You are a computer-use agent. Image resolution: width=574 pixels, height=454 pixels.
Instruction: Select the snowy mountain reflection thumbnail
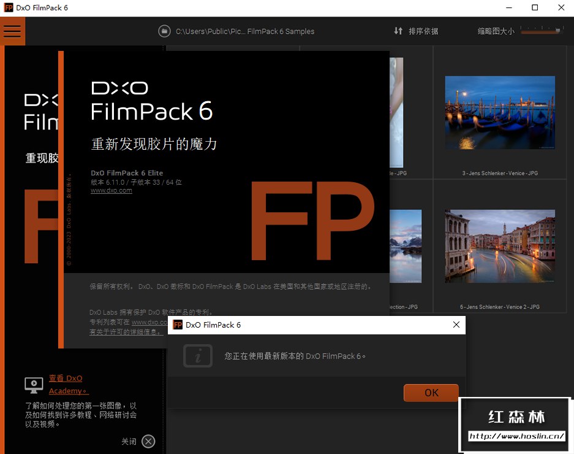click(x=406, y=246)
